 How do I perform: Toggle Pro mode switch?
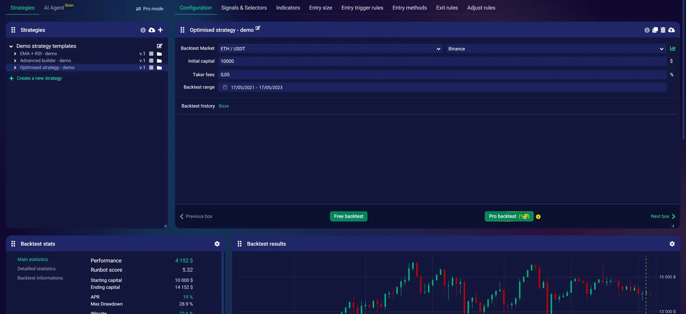150,9
